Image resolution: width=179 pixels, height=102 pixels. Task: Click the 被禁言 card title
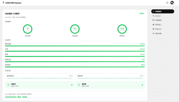coord(14,84)
